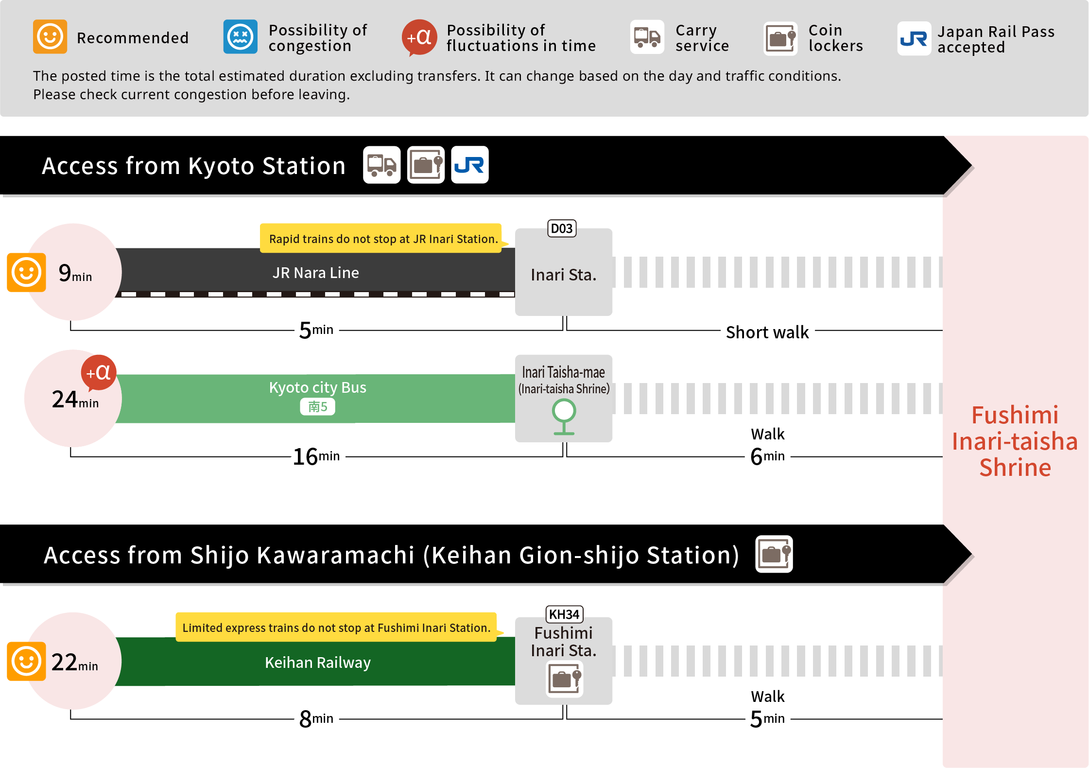Click Possibility of congestion legend text
Image resolution: width=1089 pixels, height=768 pixels.
[x=318, y=38]
